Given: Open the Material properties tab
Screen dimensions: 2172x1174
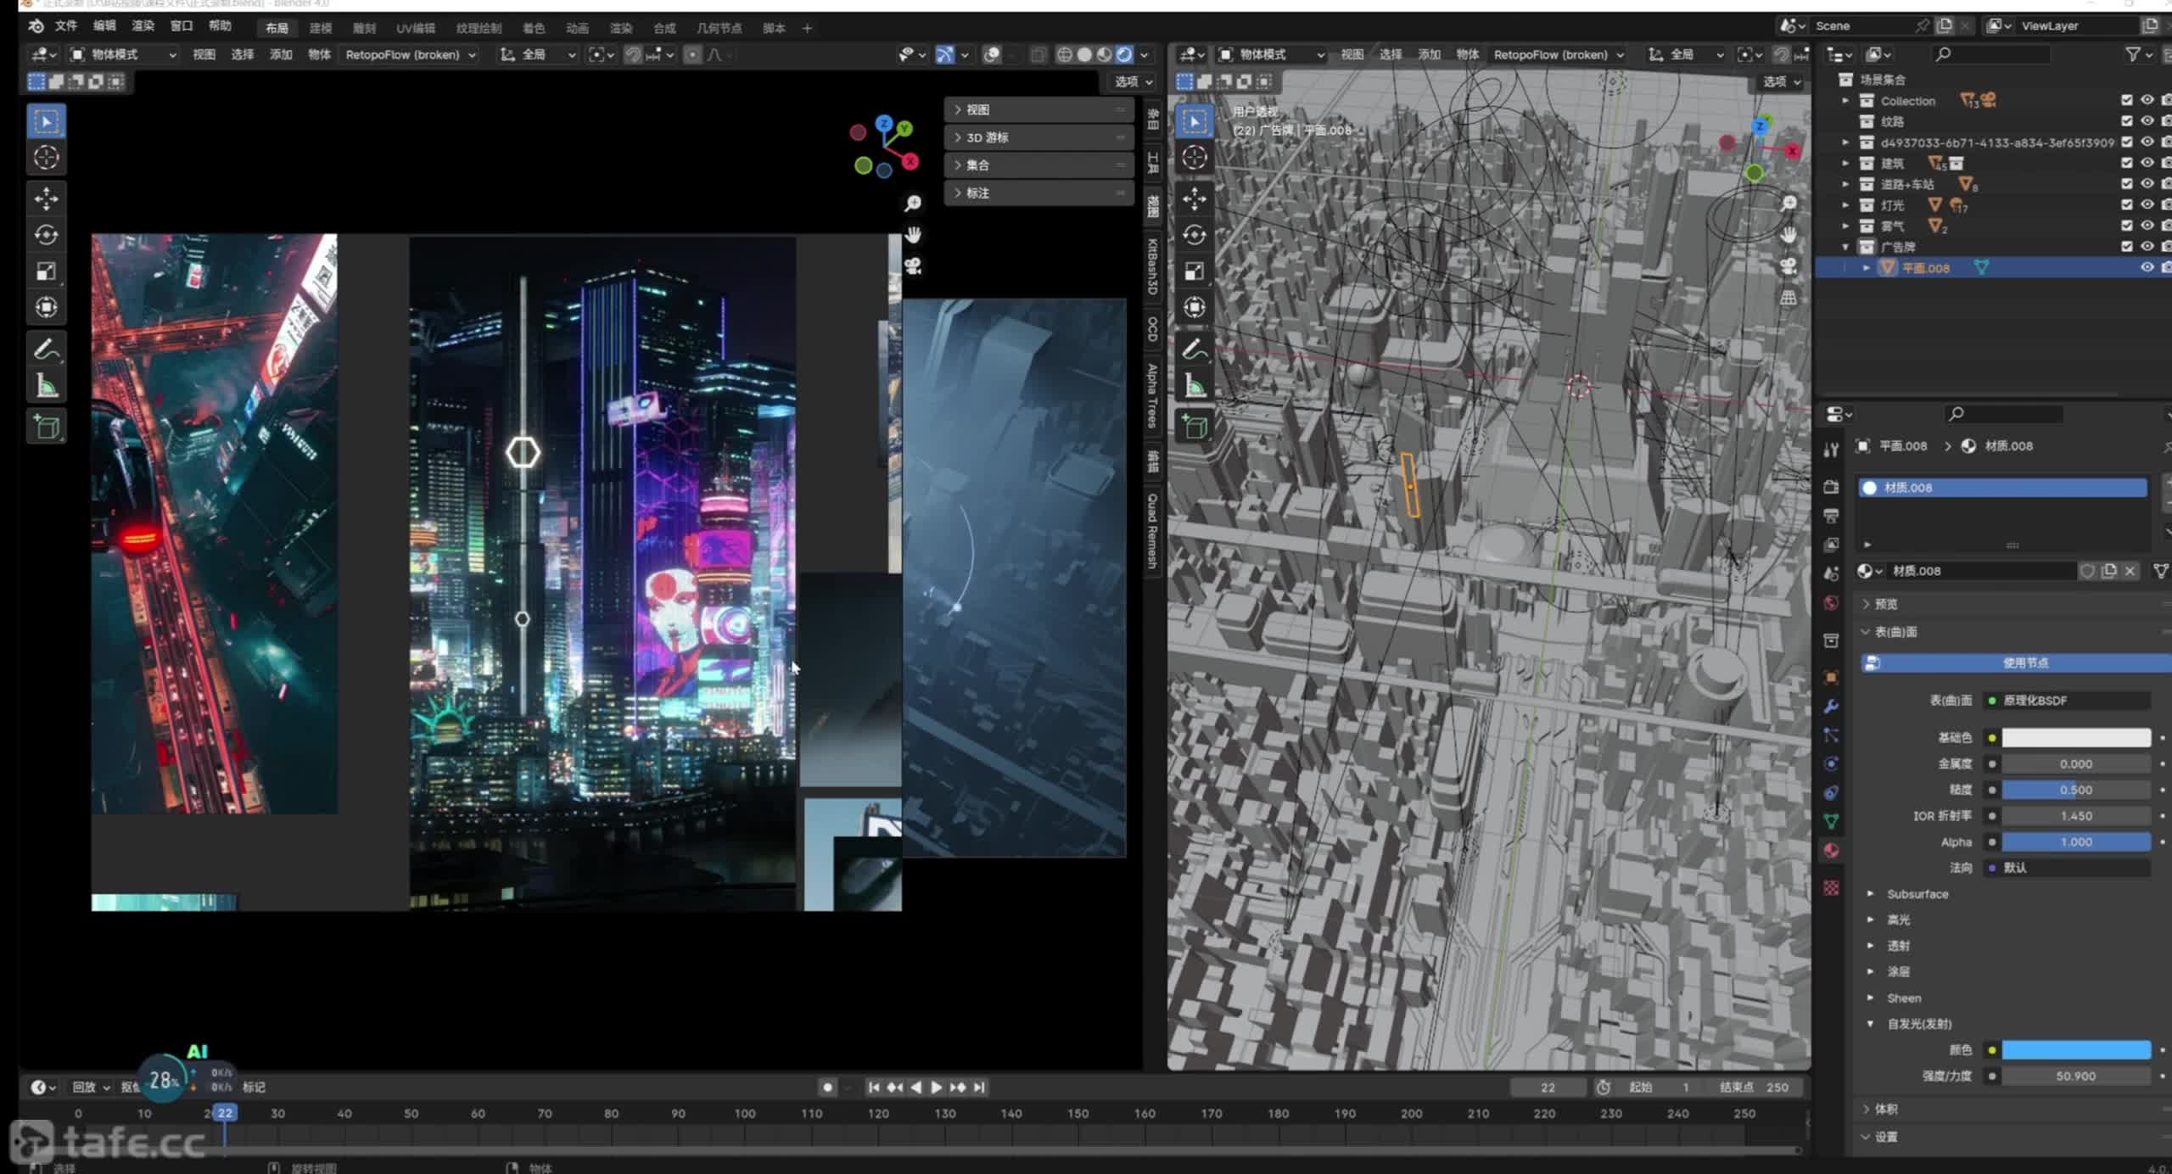Looking at the screenshot, I should pos(1831,851).
